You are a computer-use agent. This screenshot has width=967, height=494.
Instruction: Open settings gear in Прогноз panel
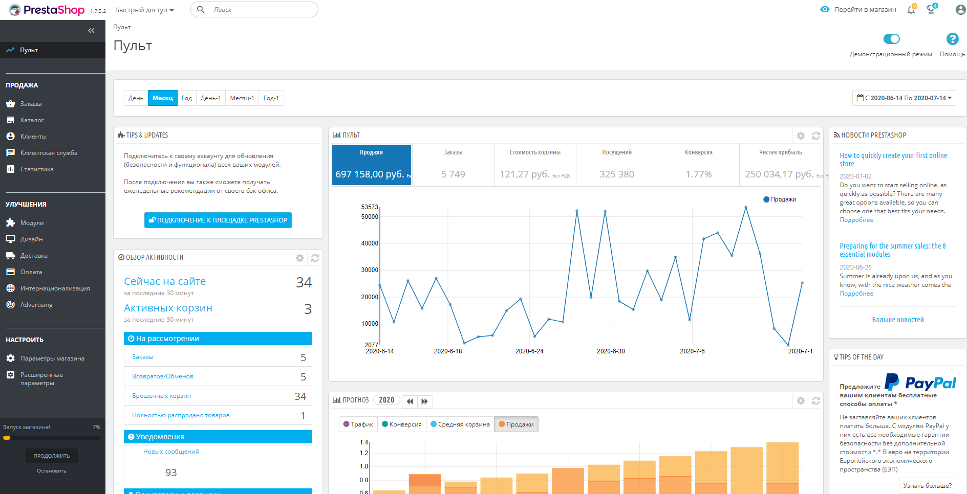801,400
